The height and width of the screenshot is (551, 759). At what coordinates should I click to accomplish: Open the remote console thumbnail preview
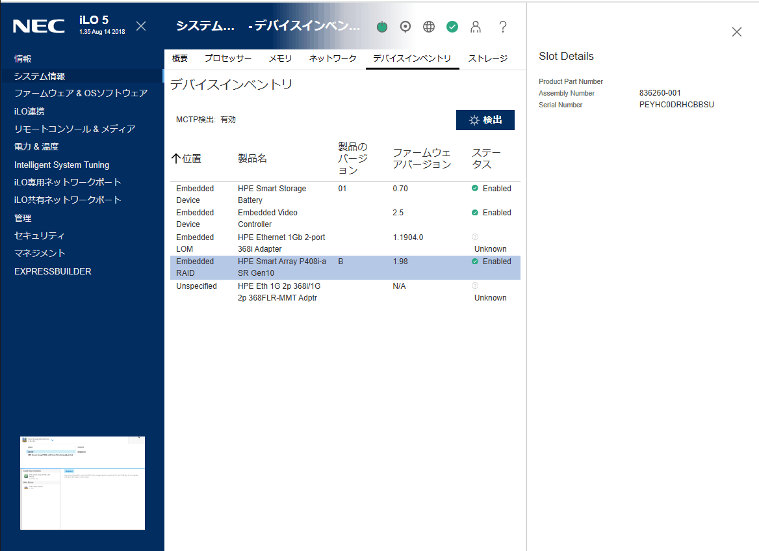coord(83,483)
